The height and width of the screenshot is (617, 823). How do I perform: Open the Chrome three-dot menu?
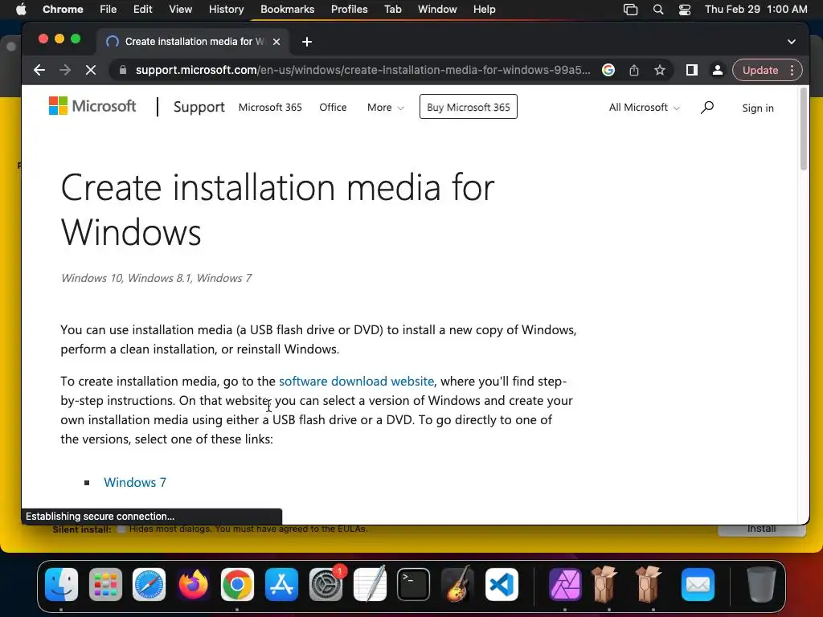792,70
